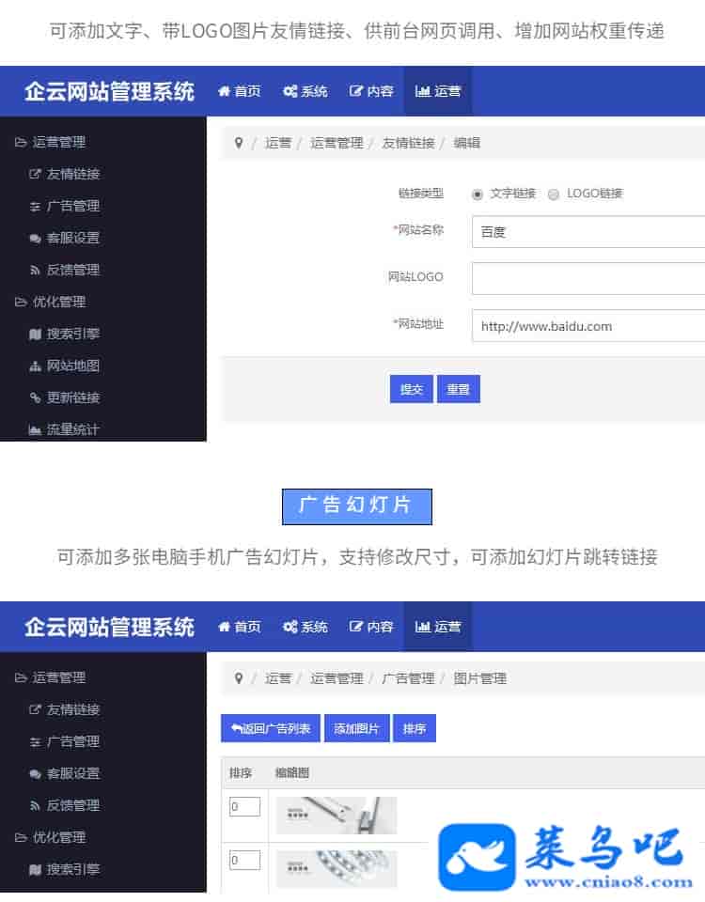Click bar-chart icon of 运营 in image management screen
The image size is (705, 902).
click(x=423, y=627)
